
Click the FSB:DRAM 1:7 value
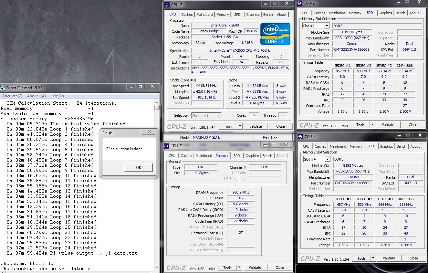[241, 198]
